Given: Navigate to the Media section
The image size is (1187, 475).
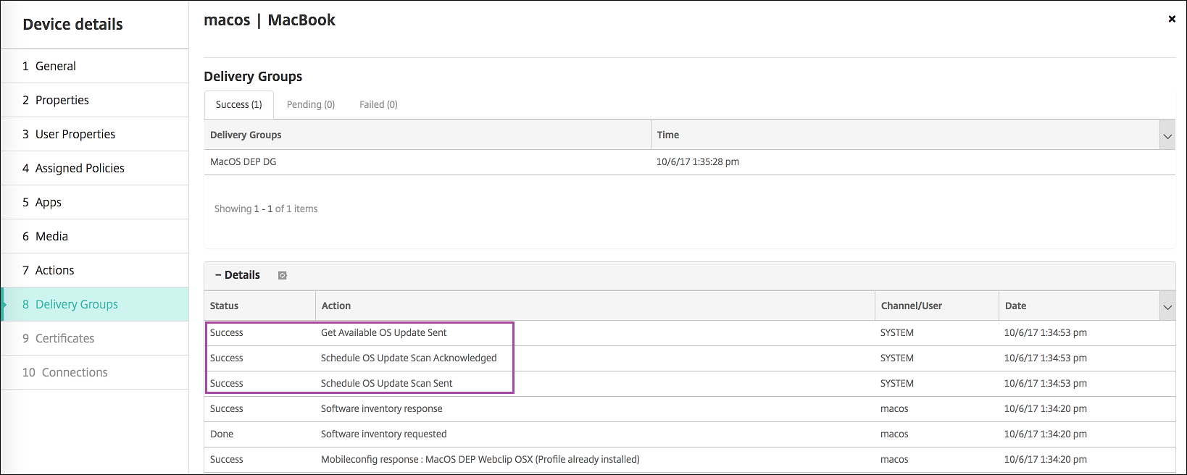Looking at the screenshot, I should [51, 237].
